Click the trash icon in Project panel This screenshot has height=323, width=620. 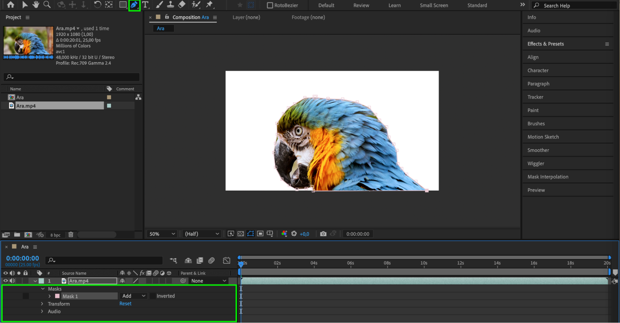pos(71,235)
